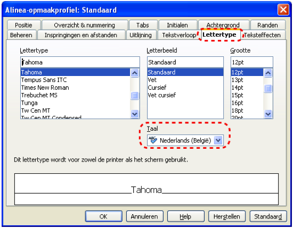The image size is (293, 228).
Task: Open the Inspringingen en afstanden tab
Action: click(x=81, y=35)
